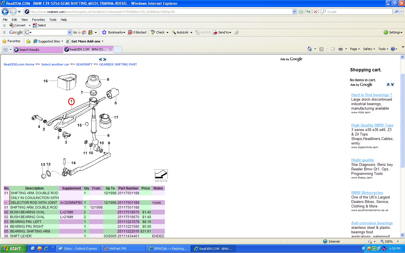Click the browser Forward arrow button
The image size is (405, 253).
[13, 12]
